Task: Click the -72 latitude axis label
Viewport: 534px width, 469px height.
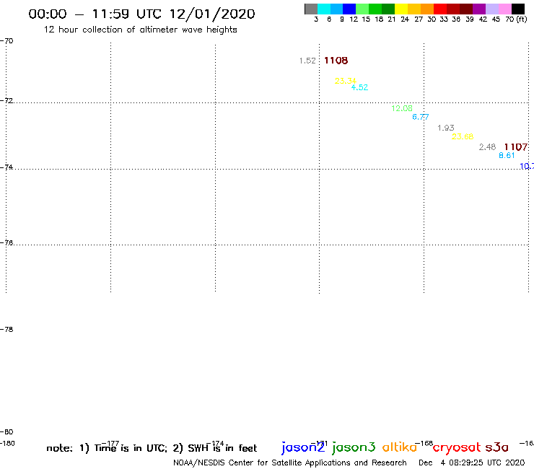Action: (x=6, y=101)
